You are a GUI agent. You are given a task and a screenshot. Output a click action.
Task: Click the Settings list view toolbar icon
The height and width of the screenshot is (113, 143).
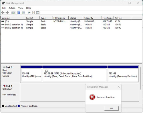click(38, 13)
